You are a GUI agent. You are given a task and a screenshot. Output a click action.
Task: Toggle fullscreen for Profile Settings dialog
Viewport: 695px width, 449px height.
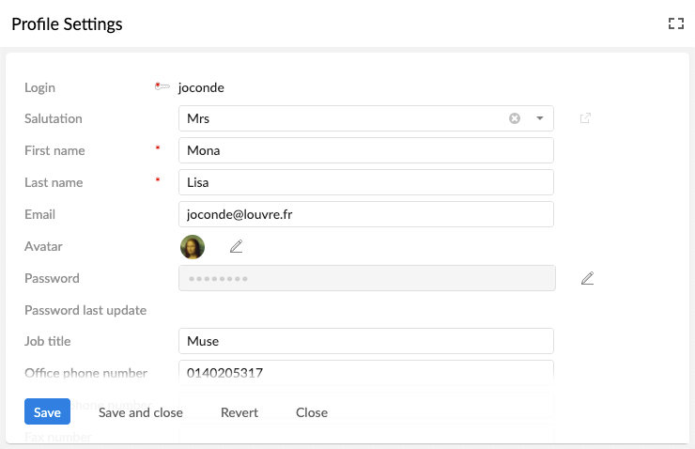[x=675, y=24]
